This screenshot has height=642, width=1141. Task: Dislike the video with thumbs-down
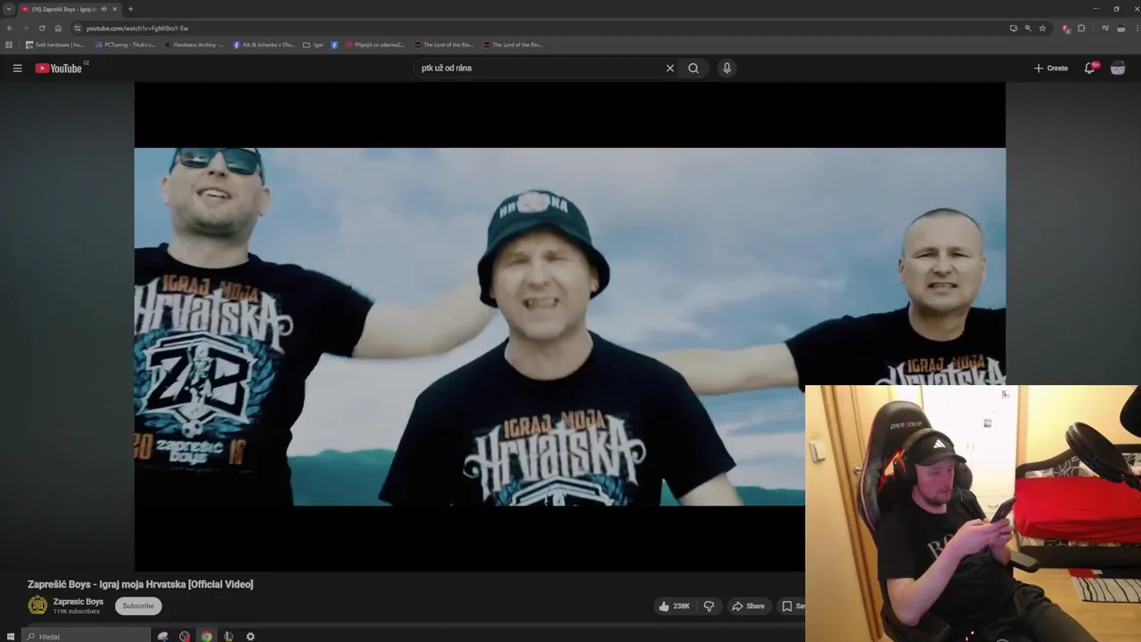710,606
